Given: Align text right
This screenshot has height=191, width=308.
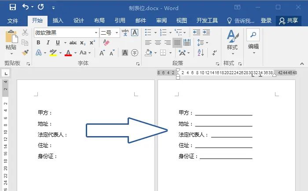Looking at the screenshot, I should tap(167, 43).
